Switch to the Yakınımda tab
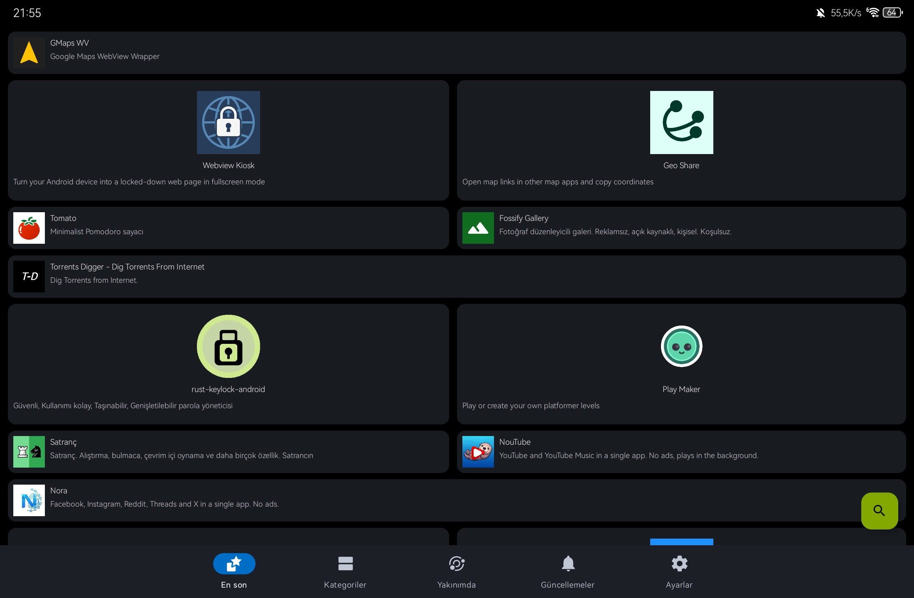The height and width of the screenshot is (598, 914). (457, 571)
